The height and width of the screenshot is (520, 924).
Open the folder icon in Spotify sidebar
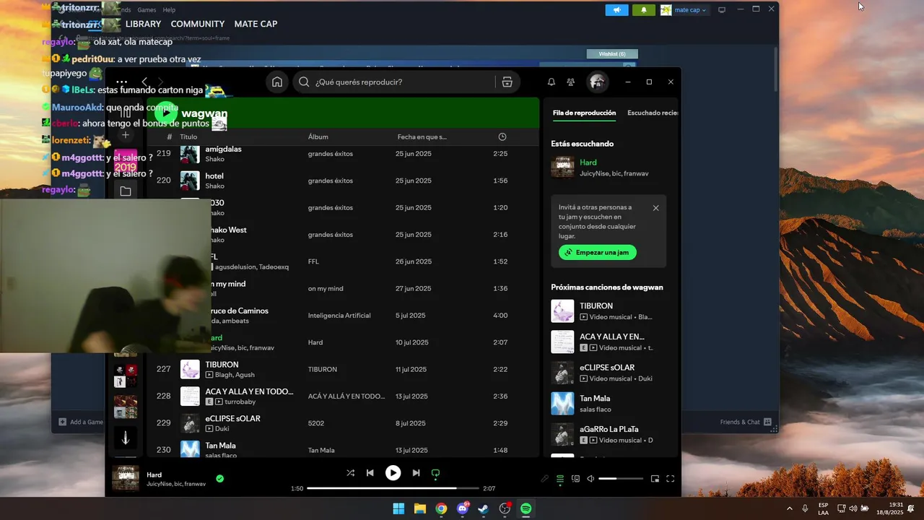(126, 191)
